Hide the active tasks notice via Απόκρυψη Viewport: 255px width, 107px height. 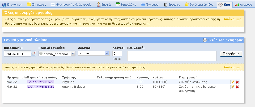pyautogui.click(x=232, y=19)
